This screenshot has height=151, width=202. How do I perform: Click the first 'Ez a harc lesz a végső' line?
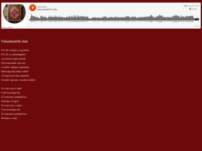12,88
